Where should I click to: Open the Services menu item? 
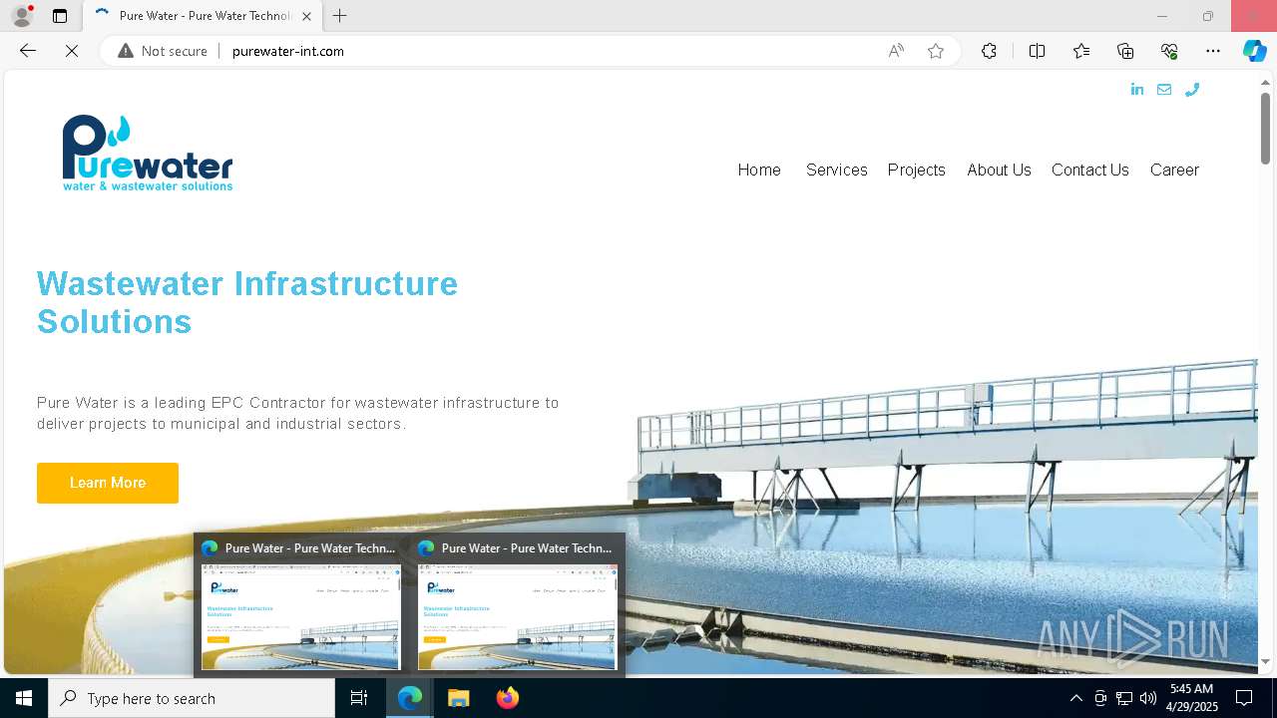[837, 170]
